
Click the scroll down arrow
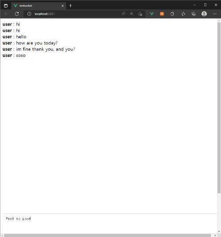(x=219, y=232)
